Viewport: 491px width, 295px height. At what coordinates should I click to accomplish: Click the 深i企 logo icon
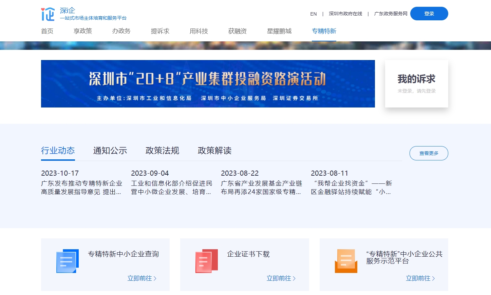[x=48, y=14]
